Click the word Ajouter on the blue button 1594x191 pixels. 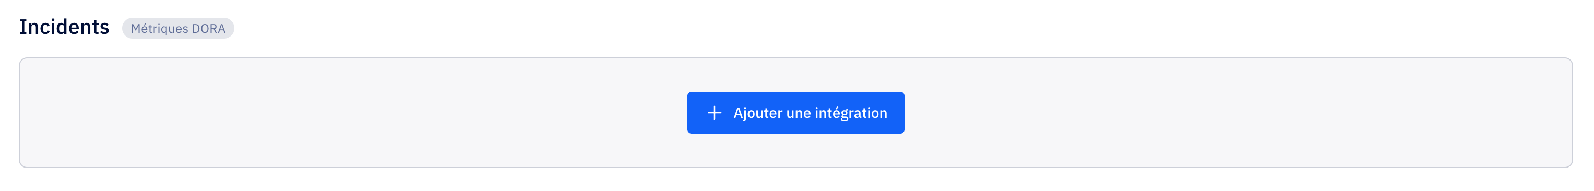tap(758, 113)
